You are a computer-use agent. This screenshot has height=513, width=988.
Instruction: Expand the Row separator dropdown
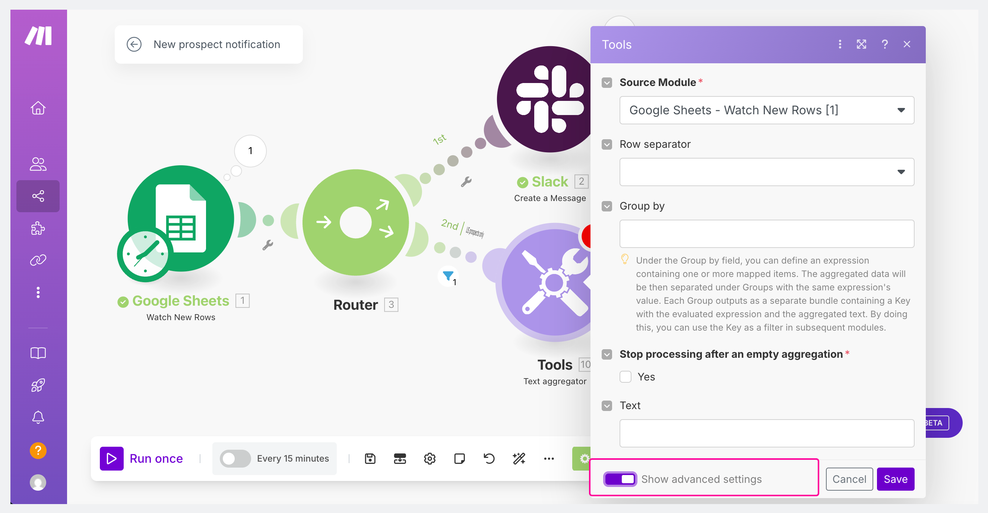767,172
